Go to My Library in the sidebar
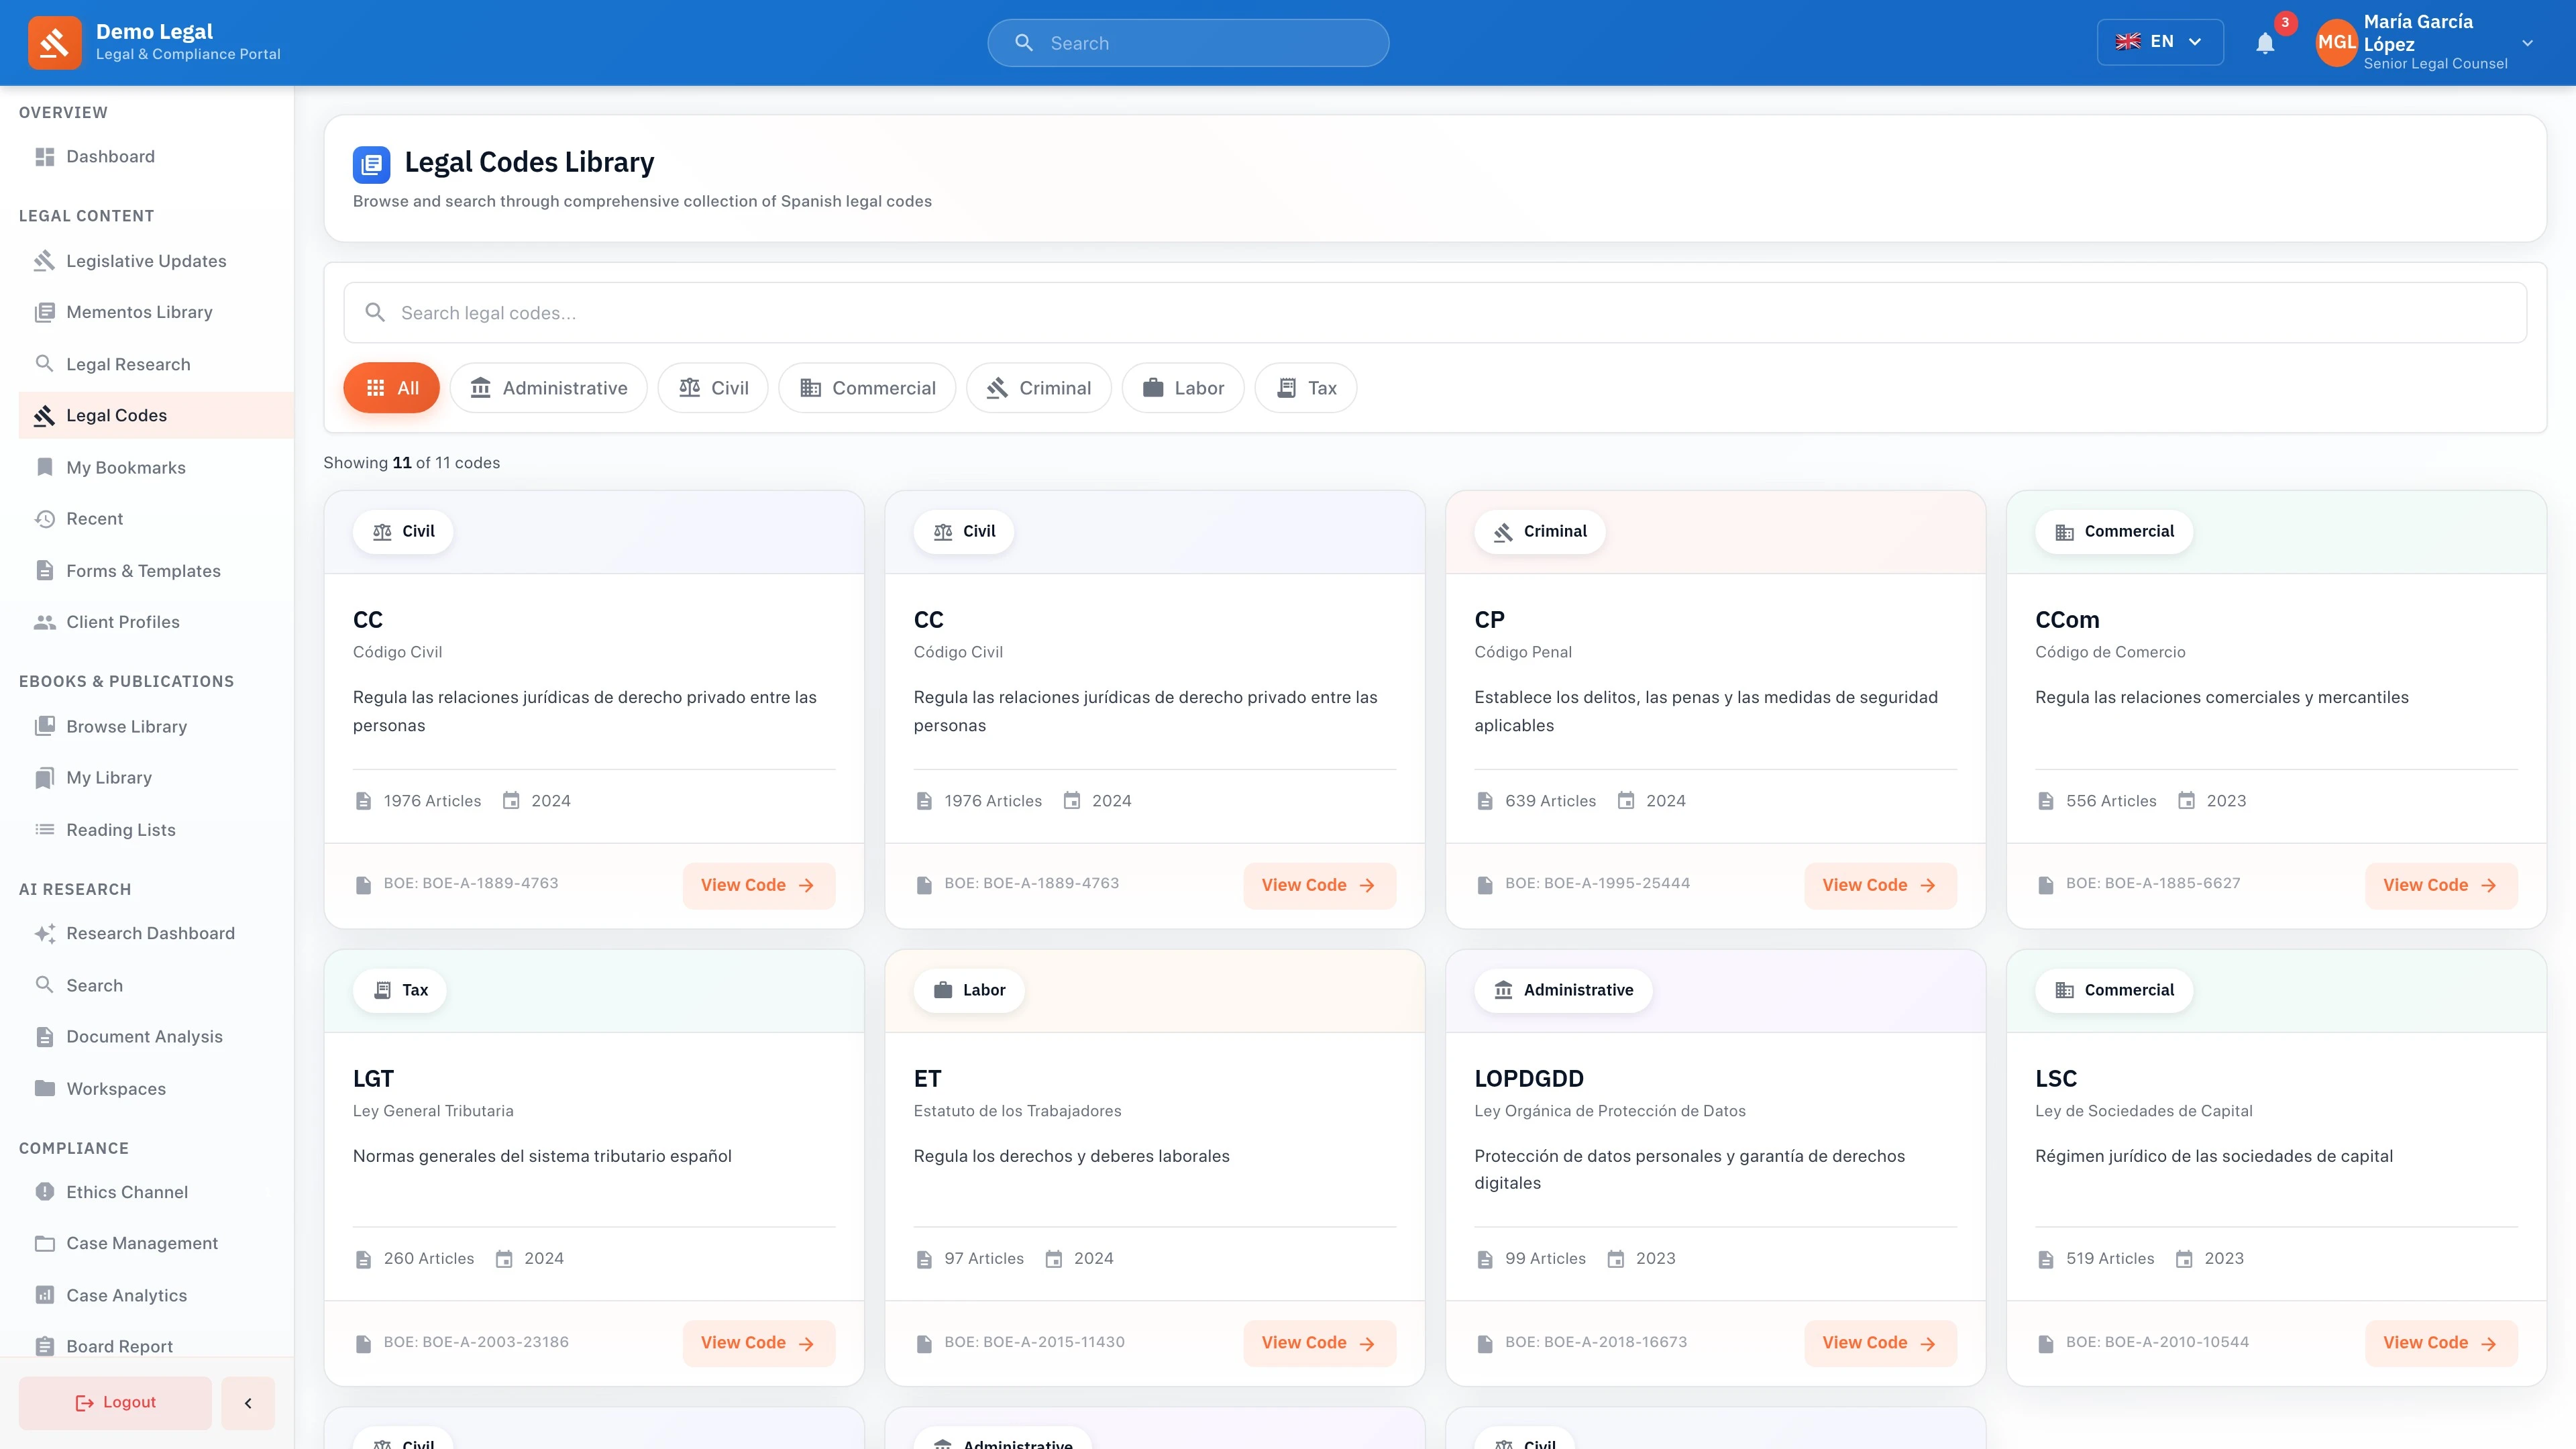 [108, 777]
